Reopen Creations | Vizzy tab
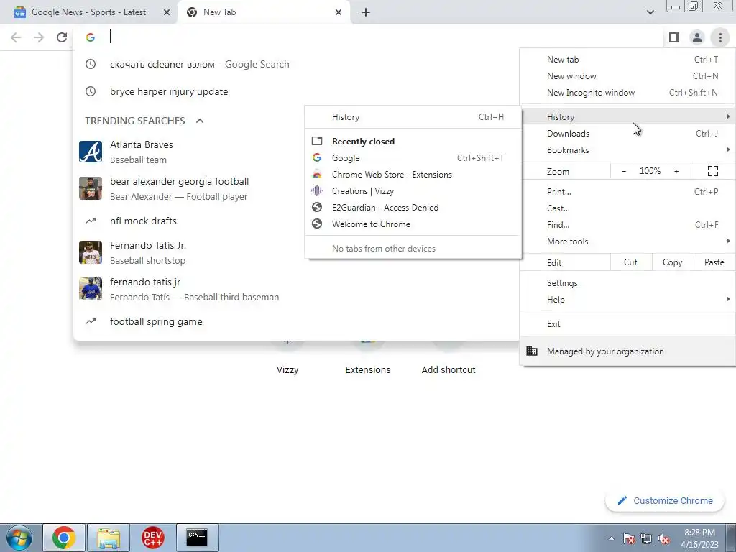Screen dimensions: 736x552 tap(413, 191)
